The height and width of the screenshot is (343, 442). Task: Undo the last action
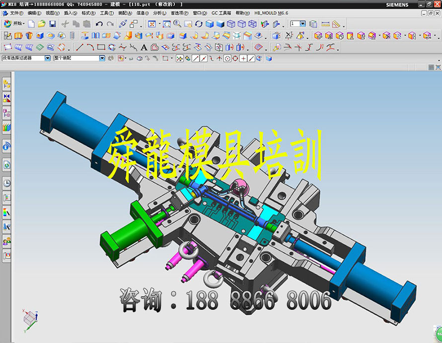point(99,24)
